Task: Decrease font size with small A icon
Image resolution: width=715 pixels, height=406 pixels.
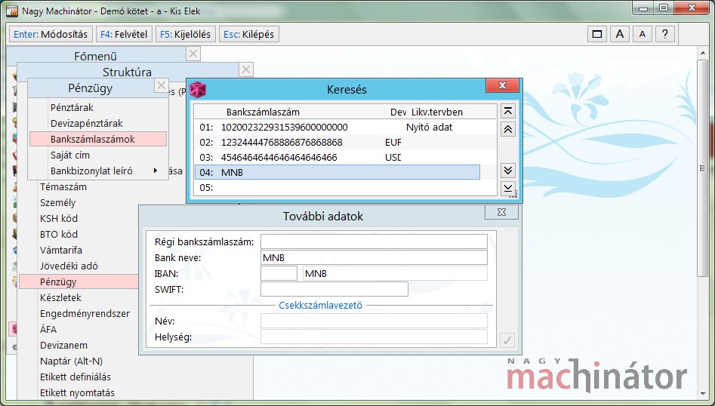Action: (643, 34)
